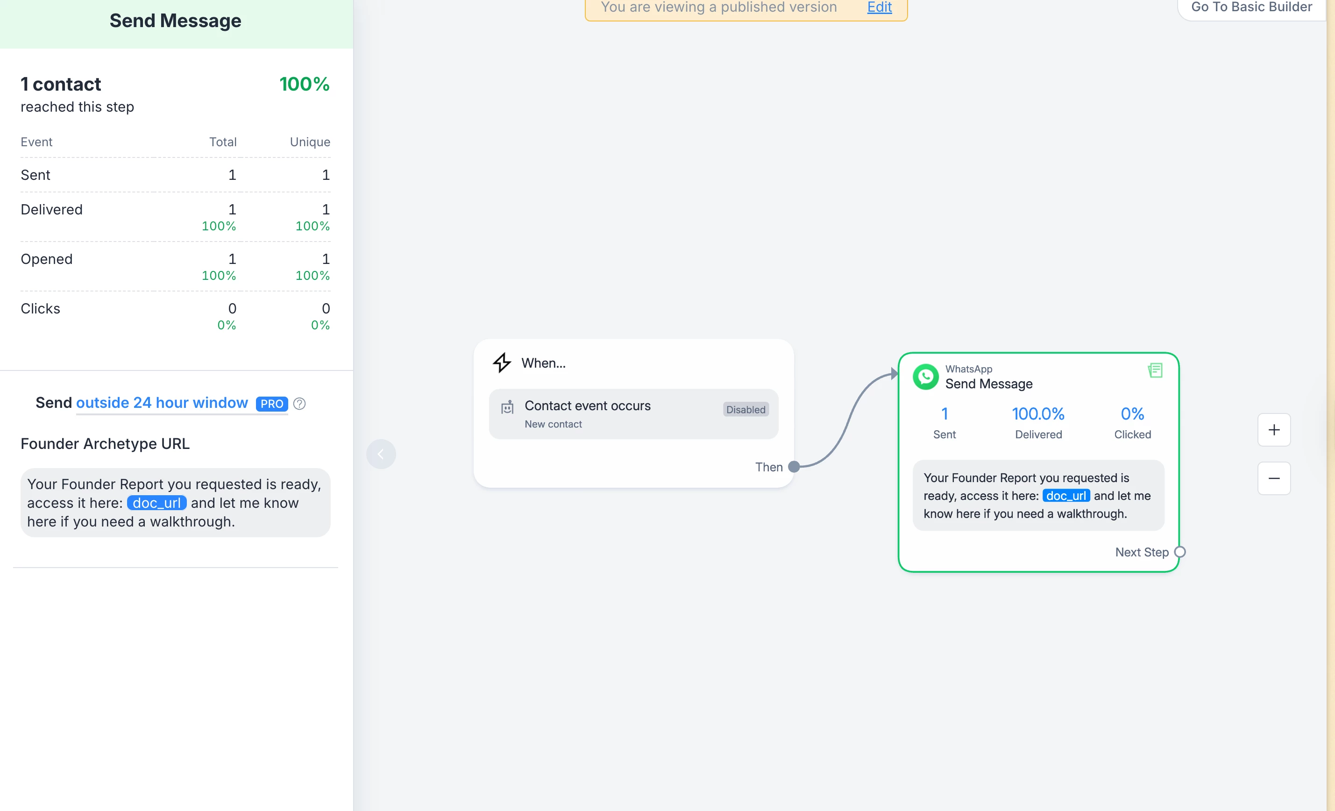
Task: Zoom in with the plus button
Action: point(1273,430)
